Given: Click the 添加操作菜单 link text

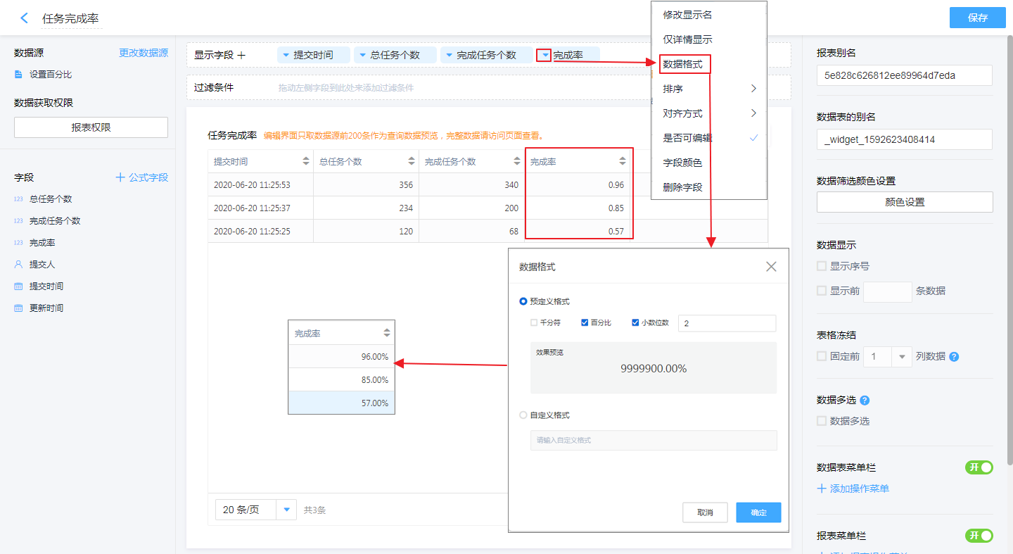Looking at the screenshot, I should click(x=860, y=489).
